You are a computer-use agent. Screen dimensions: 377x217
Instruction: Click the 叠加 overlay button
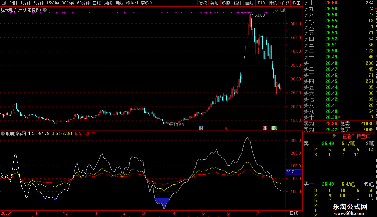[x=214, y=3]
